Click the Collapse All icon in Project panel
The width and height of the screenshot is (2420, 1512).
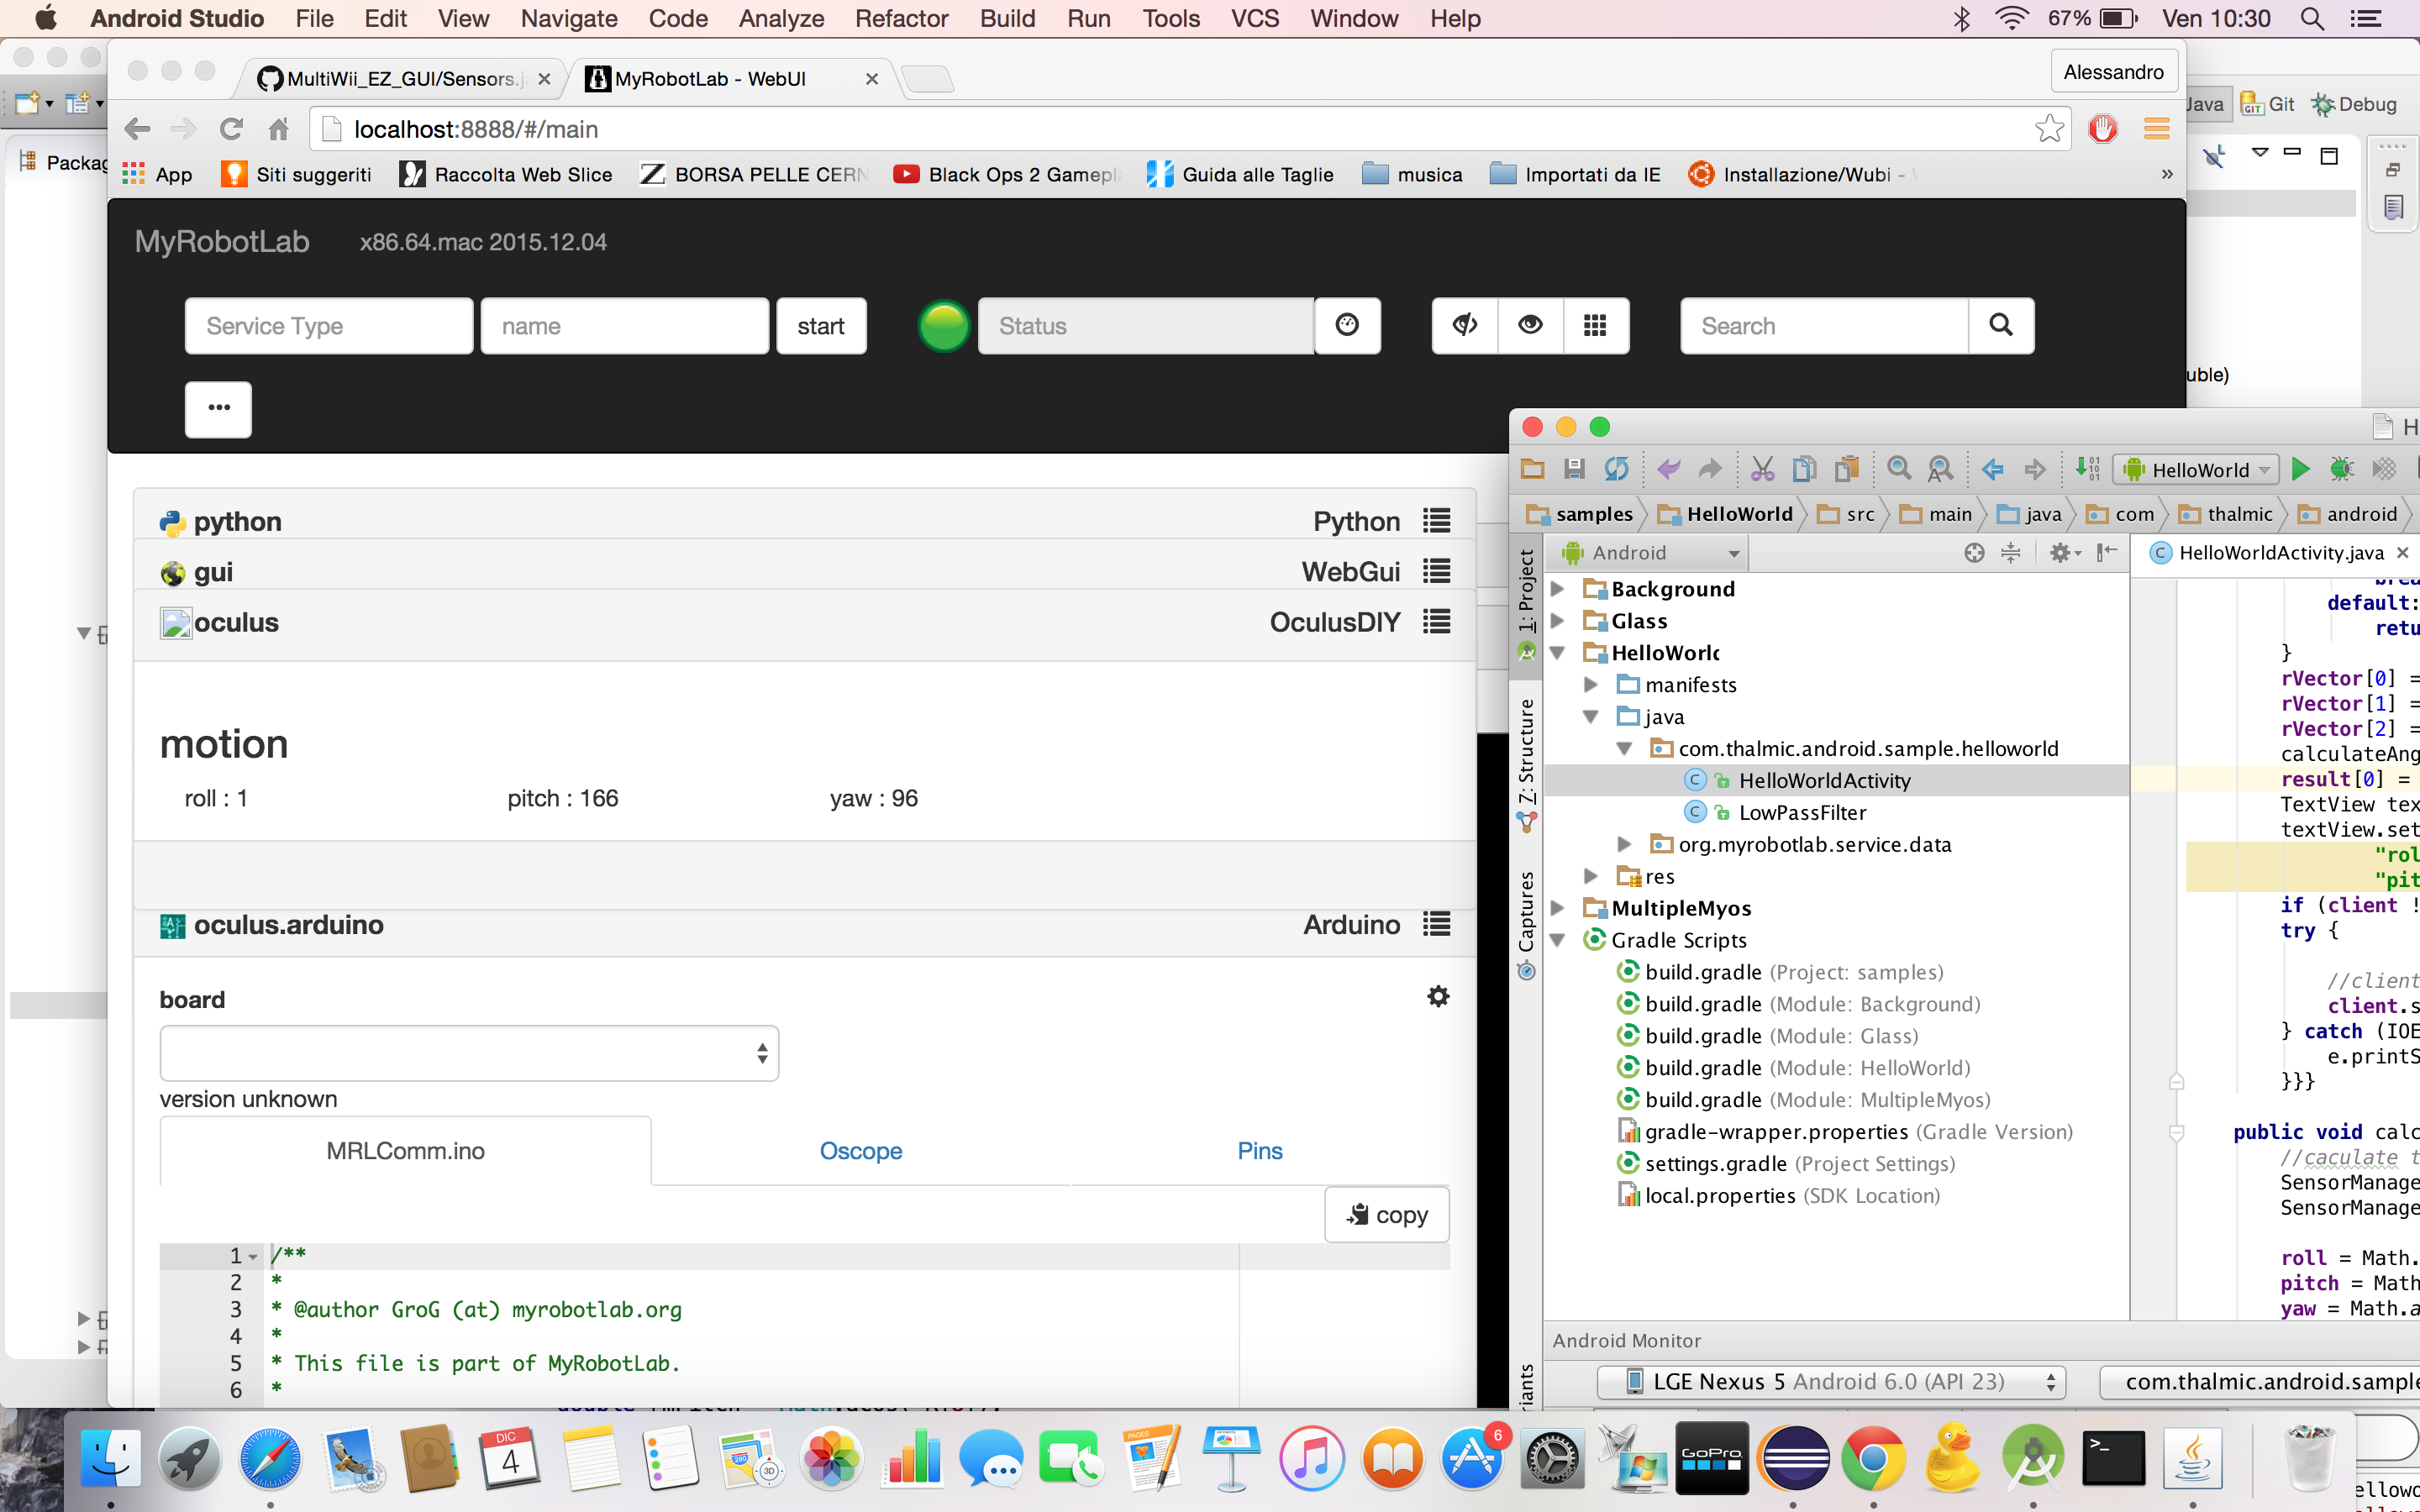tap(2010, 553)
